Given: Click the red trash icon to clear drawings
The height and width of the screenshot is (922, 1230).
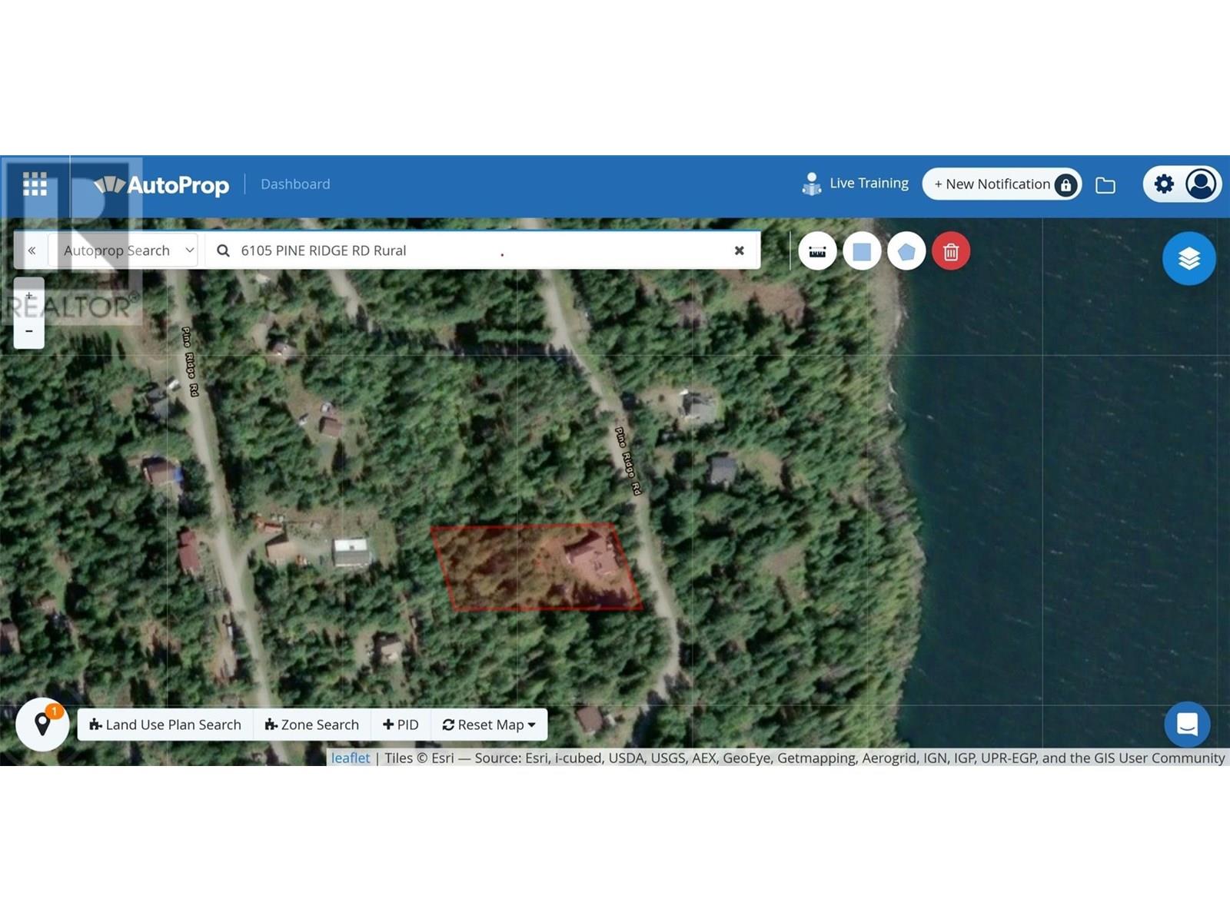Looking at the screenshot, I should (951, 250).
